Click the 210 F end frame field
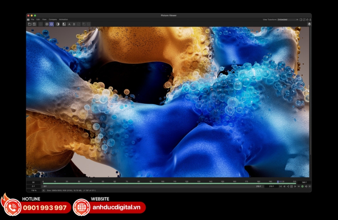Screen dimensions: 338x220 [272, 186]
